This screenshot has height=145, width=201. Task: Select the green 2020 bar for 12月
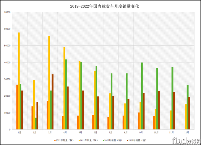(187, 107)
